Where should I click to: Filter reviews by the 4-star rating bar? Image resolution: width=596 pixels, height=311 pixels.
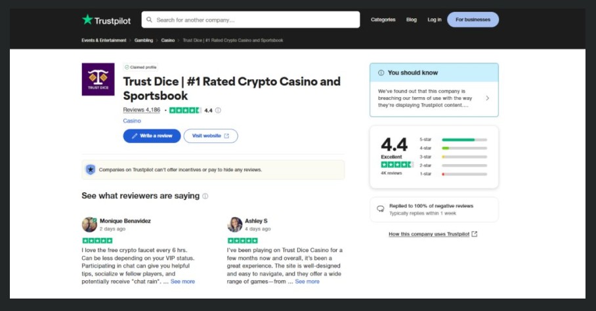[x=464, y=148]
